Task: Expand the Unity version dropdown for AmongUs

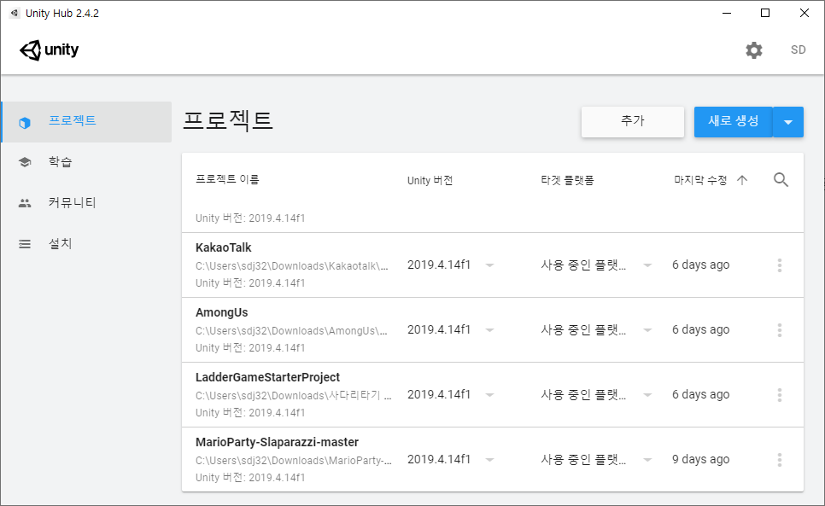Action: [x=490, y=330]
